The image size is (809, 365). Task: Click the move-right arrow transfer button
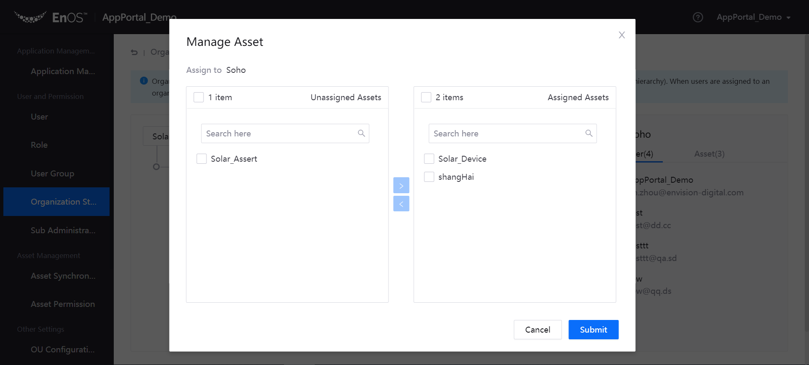401,185
